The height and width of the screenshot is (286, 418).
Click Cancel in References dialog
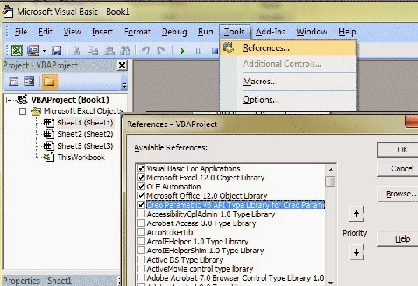399,168
